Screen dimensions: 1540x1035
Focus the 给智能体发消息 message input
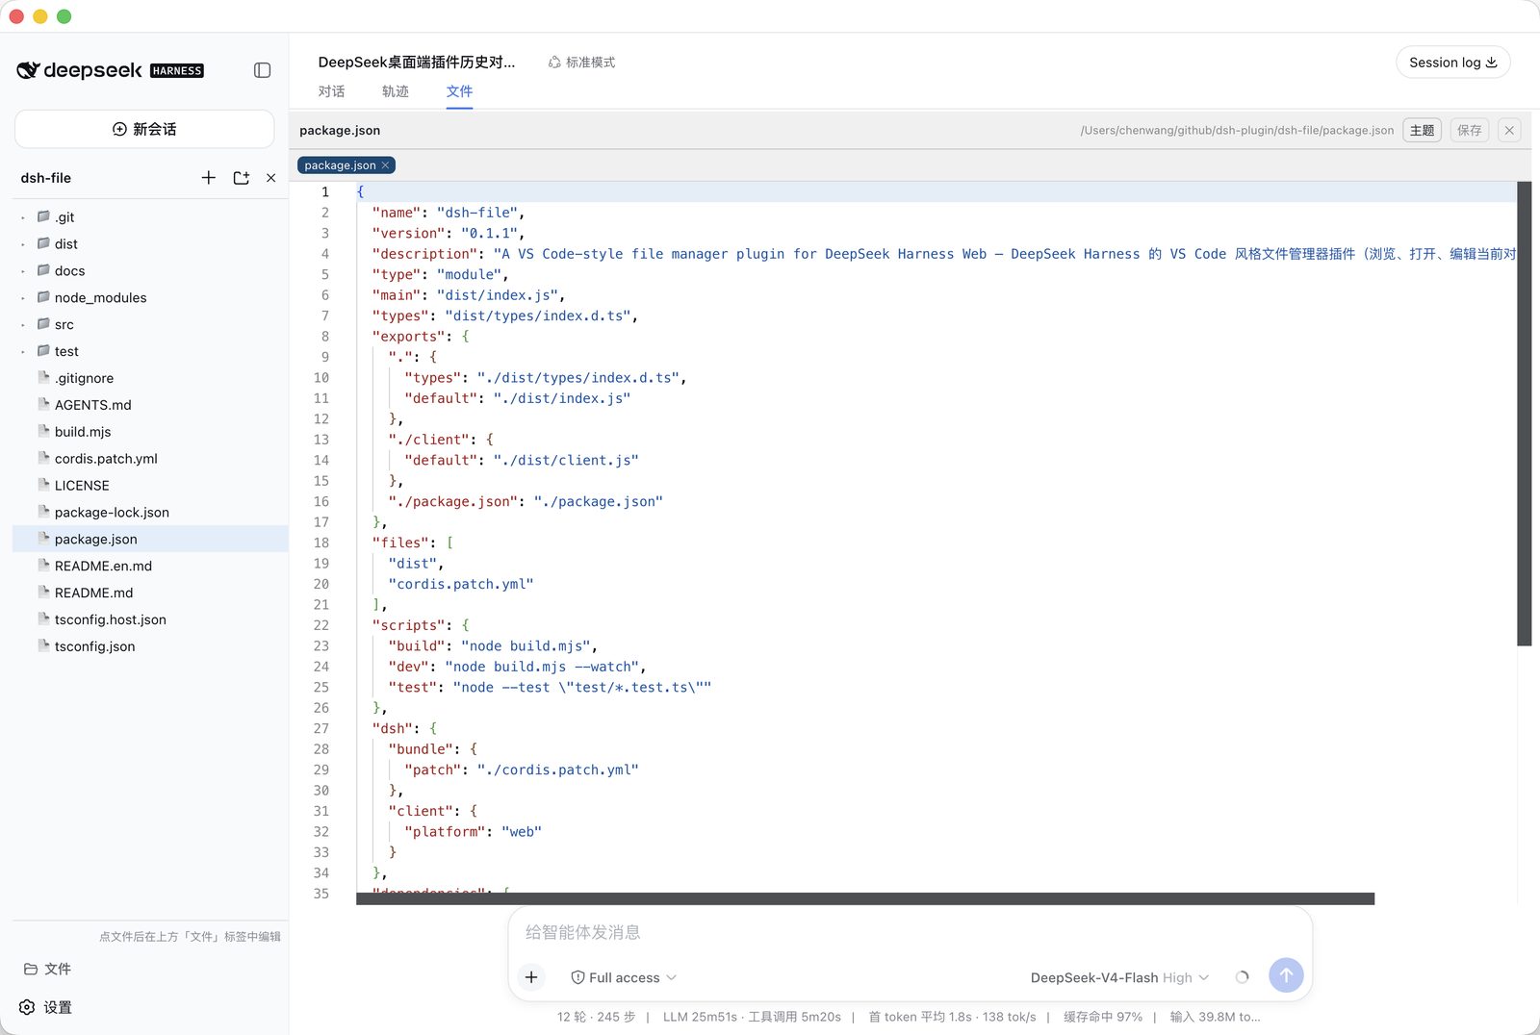910,932
